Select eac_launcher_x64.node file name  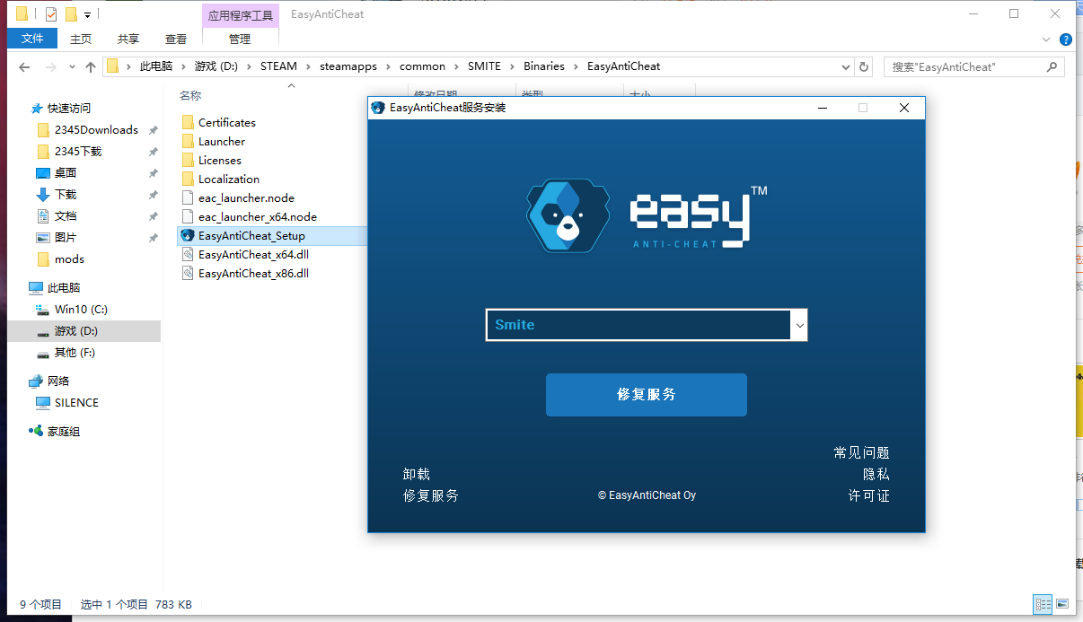coord(258,216)
